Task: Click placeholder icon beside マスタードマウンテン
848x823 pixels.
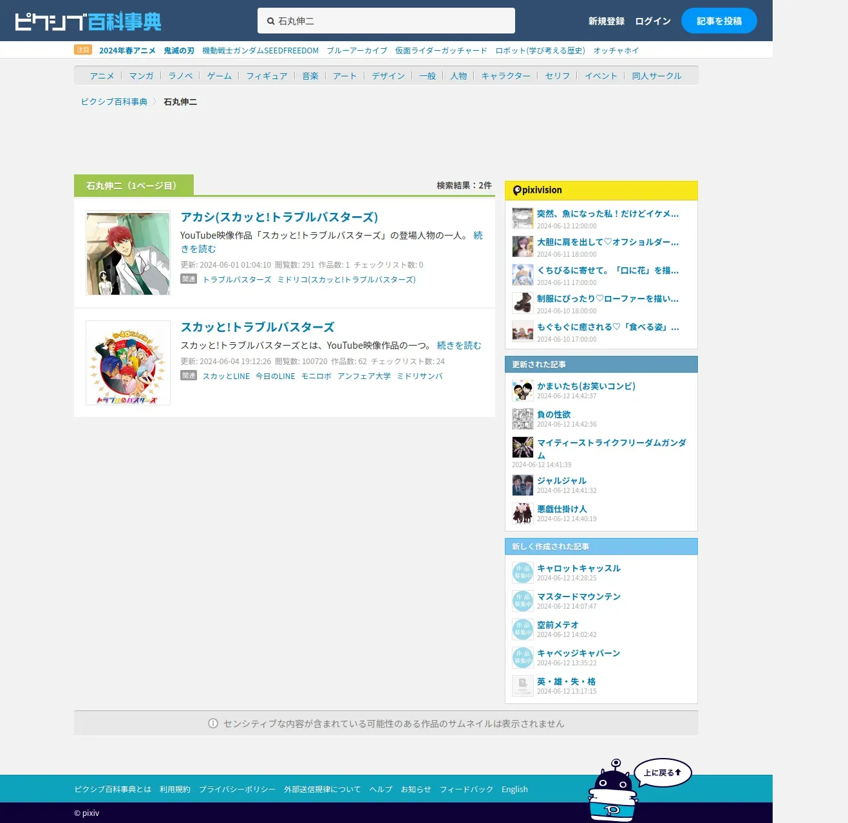Action: point(522,601)
